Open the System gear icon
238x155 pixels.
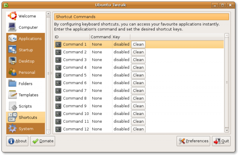(12, 128)
